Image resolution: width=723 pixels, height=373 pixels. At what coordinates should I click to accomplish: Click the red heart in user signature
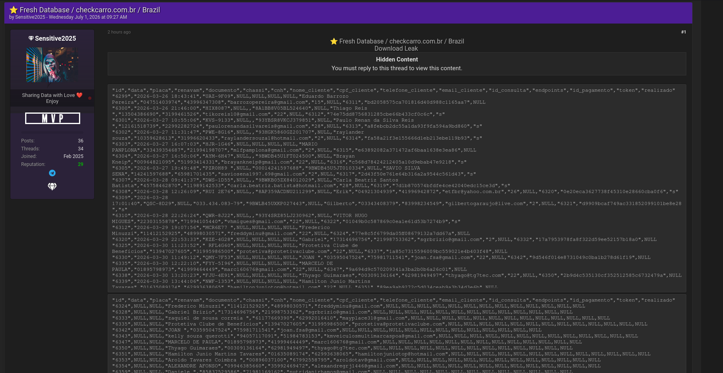coord(79,95)
